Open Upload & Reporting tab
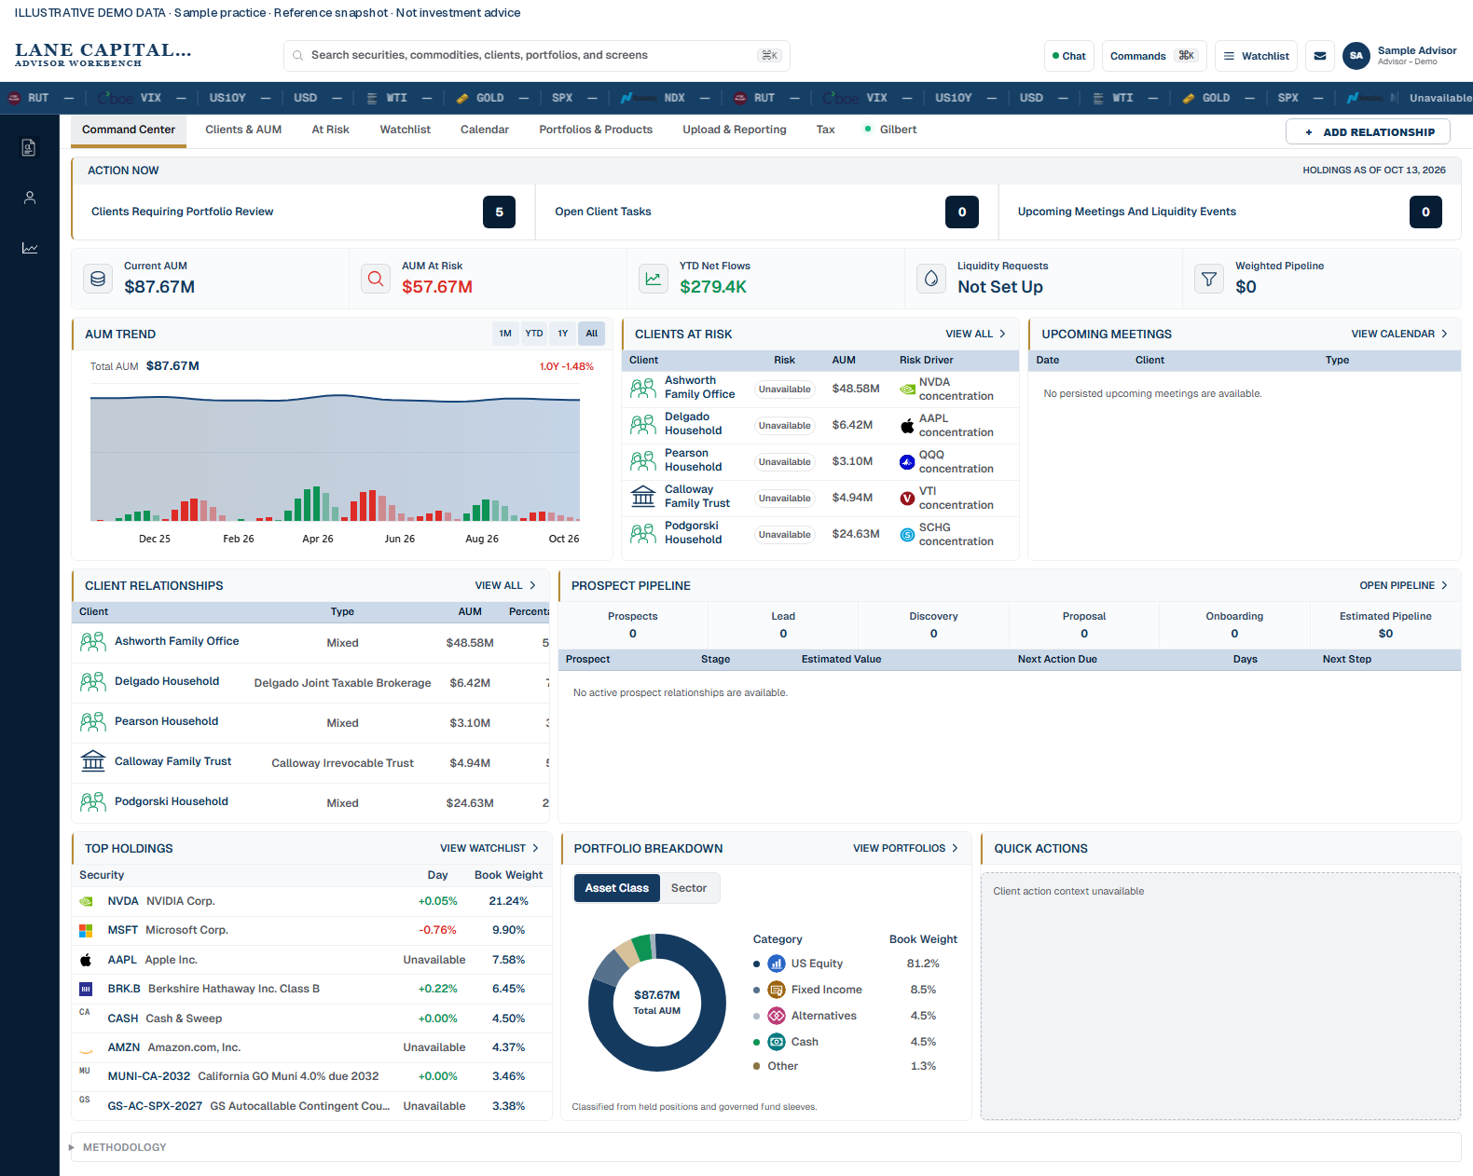 pos(735,130)
